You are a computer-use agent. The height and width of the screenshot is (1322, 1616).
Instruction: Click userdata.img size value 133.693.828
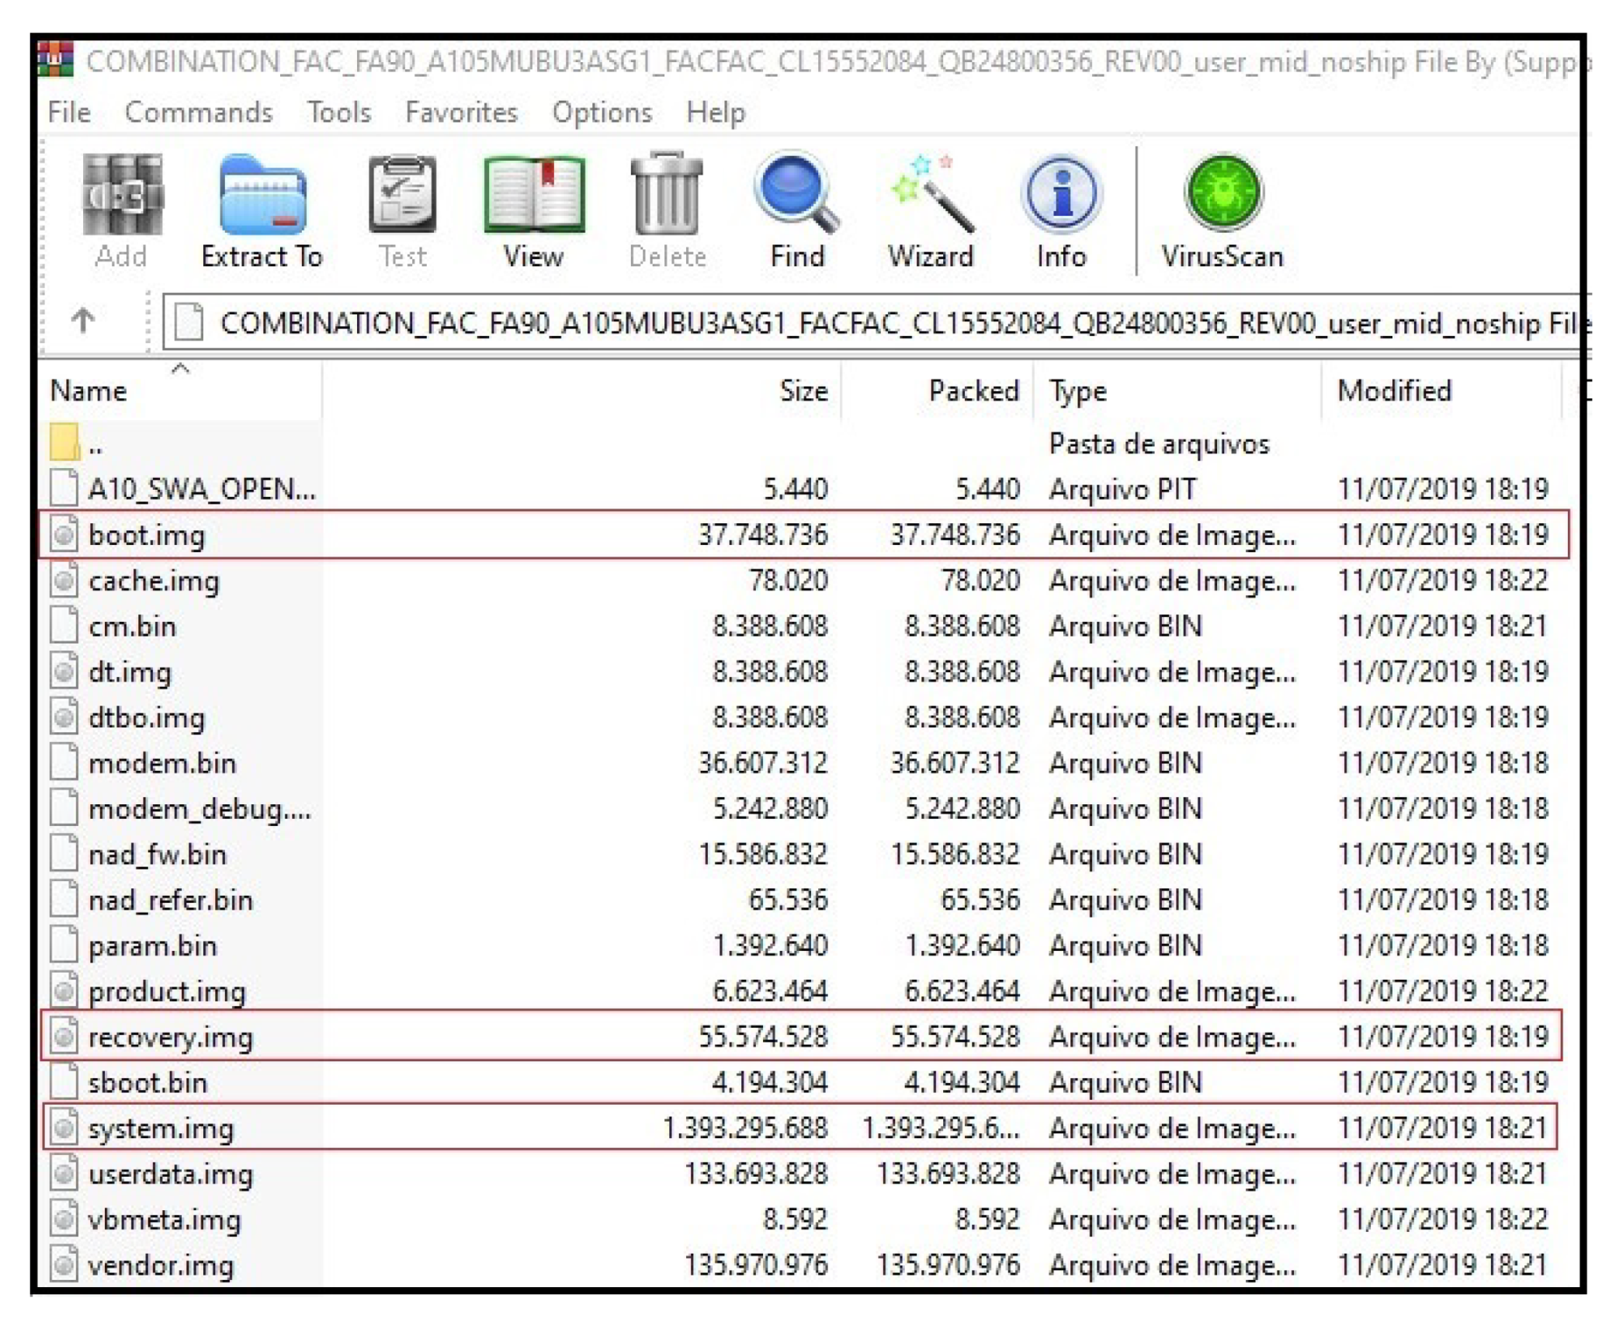(x=756, y=1174)
